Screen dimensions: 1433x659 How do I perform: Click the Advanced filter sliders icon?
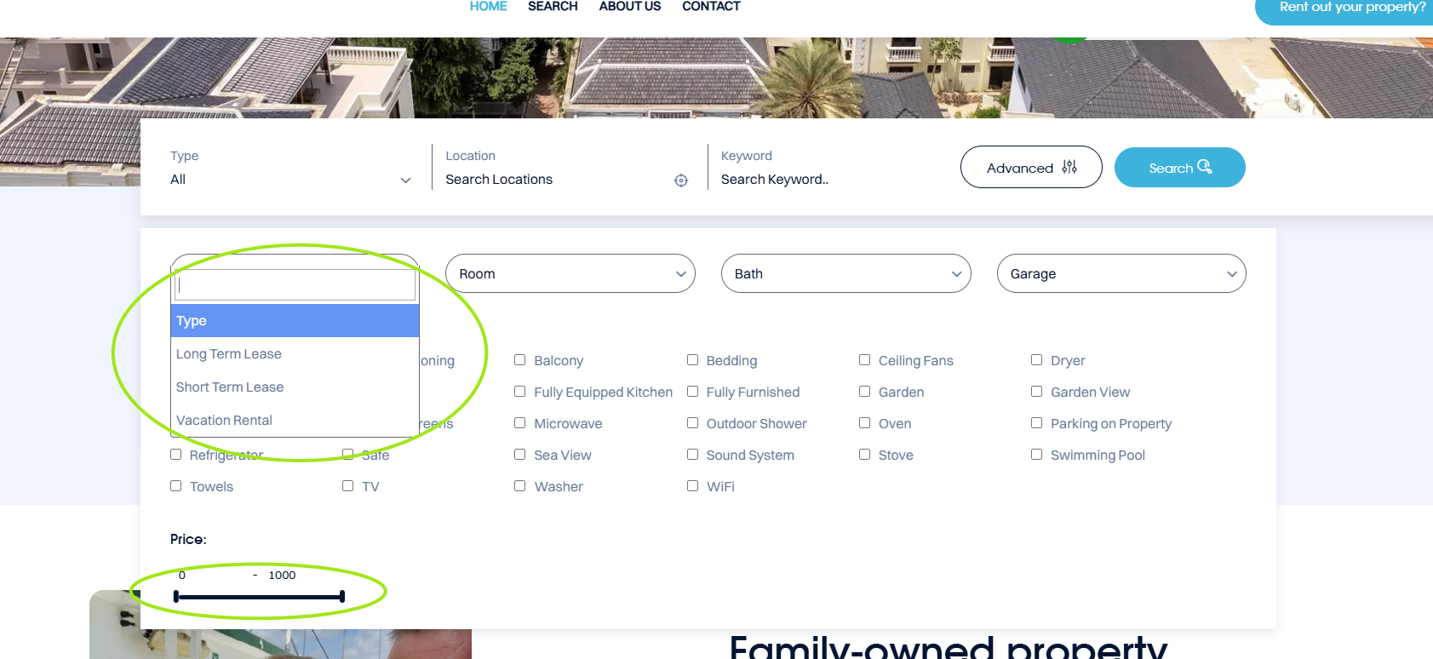[1069, 168]
